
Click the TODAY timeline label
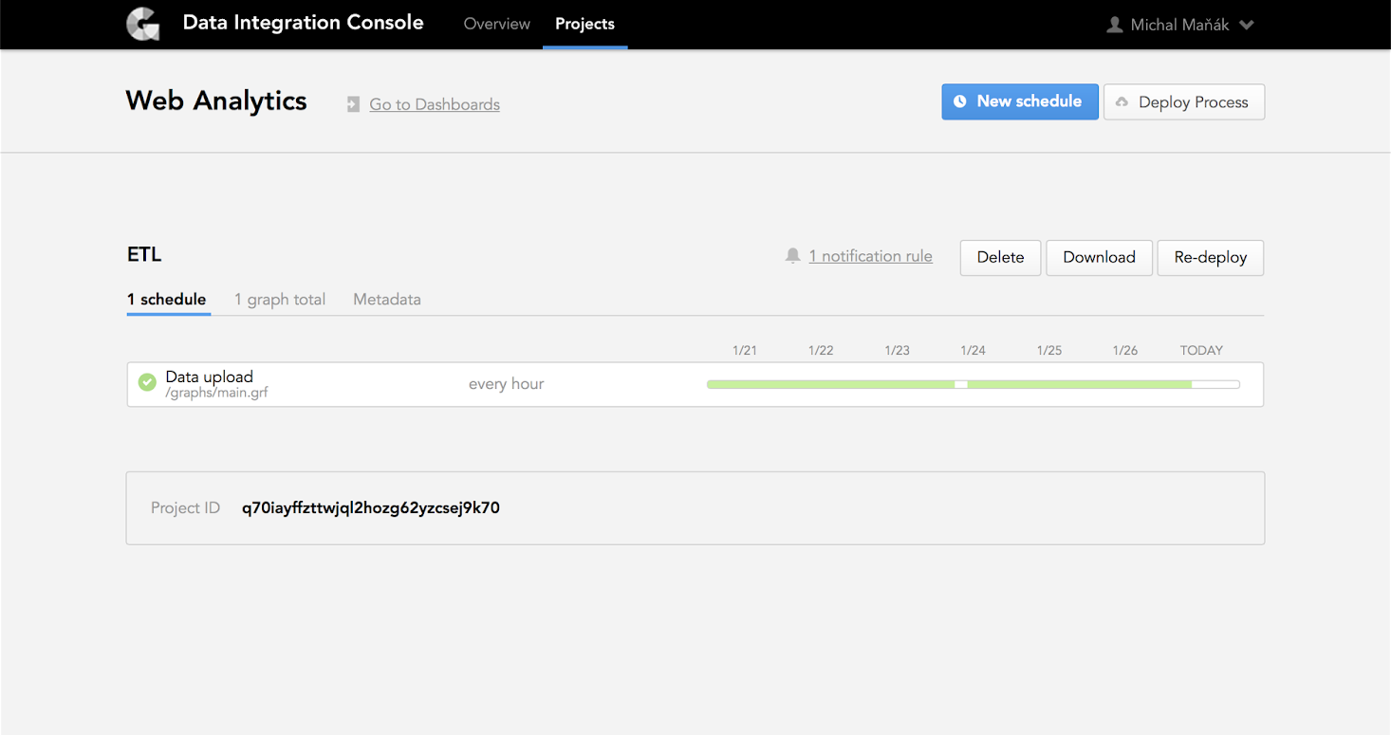tap(1201, 350)
